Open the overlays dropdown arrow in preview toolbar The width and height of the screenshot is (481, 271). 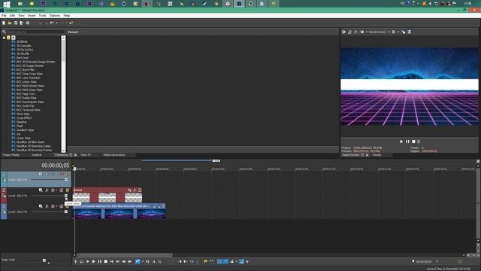coord(398,32)
